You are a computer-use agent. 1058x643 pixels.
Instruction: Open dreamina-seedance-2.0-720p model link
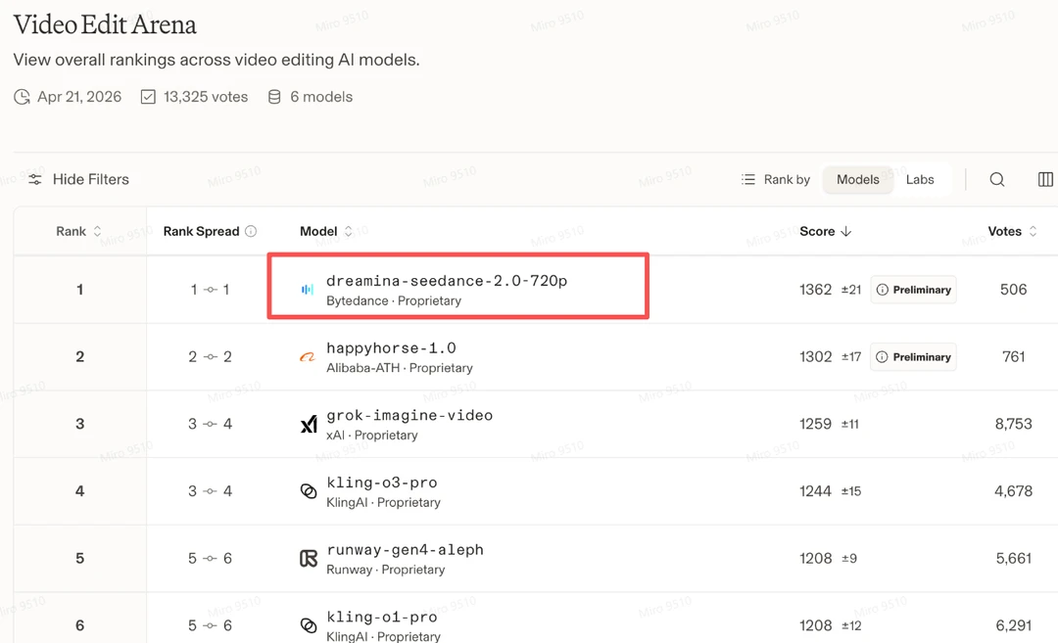[x=447, y=281]
